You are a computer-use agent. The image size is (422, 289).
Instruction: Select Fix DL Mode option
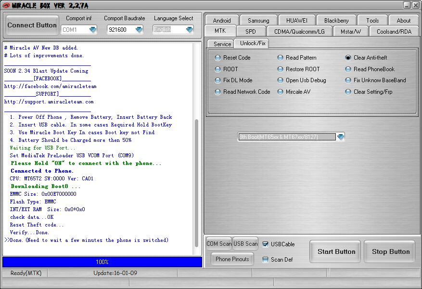pos(217,80)
